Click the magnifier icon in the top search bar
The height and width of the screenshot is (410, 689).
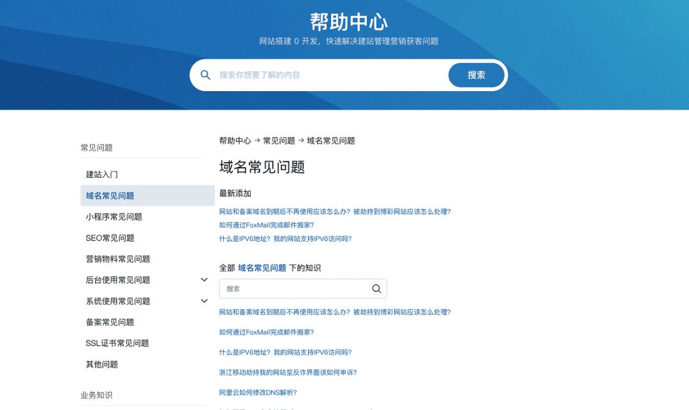[x=205, y=75]
